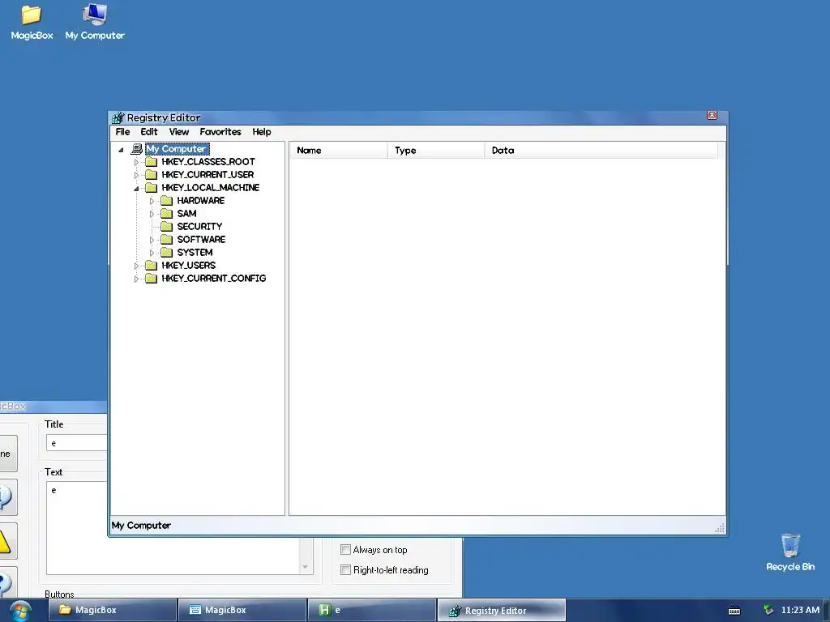Click the tray icon beside the clock
830x622 pixels.
pos(768,611)
